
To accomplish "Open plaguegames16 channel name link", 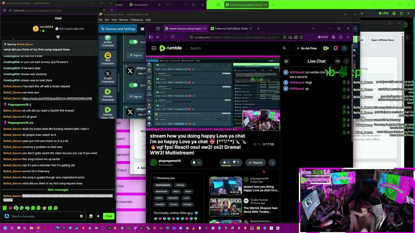I will [170, 161].
